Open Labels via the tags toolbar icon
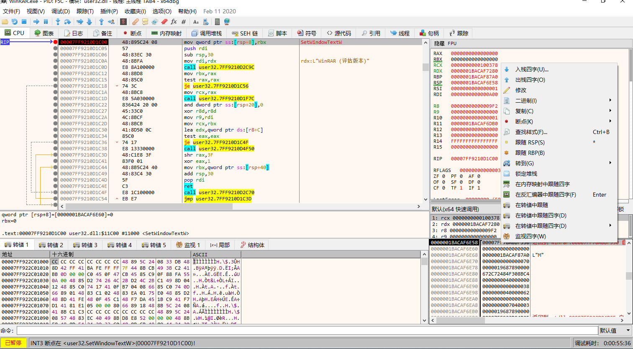The image size is (633, 349). click(155, 22)
